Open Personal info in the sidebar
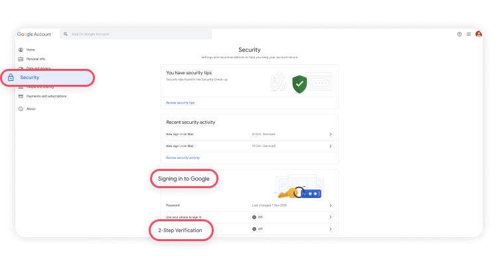 click(32, 59)
